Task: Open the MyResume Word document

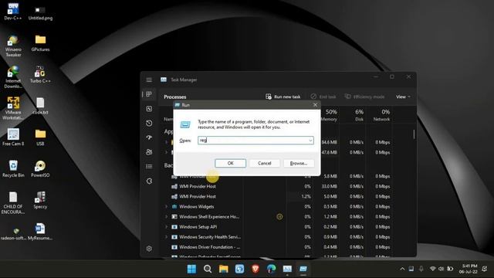Action: (x=40, y=232)
